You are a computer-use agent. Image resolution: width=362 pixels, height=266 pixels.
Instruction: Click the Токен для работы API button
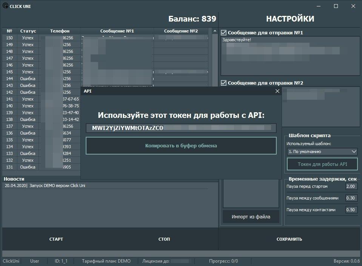point(322,164)
